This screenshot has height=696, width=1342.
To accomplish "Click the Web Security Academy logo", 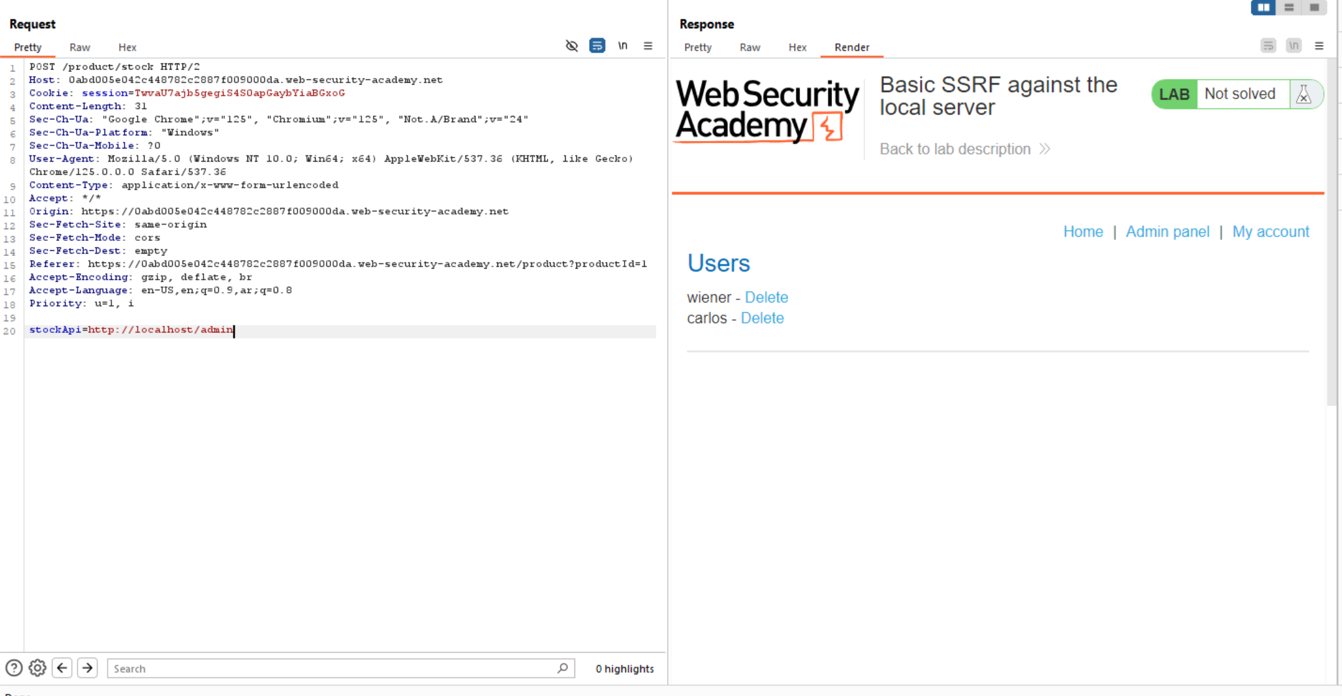I will 766,111.
